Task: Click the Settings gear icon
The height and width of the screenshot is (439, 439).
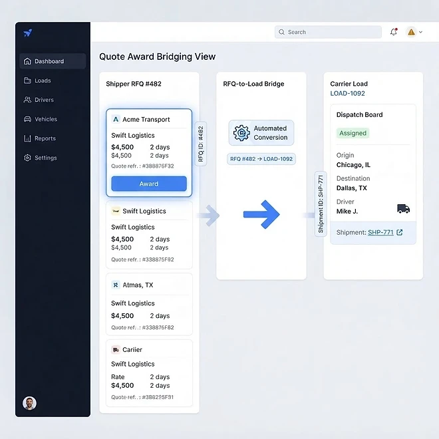Action: tap(27, 158)
